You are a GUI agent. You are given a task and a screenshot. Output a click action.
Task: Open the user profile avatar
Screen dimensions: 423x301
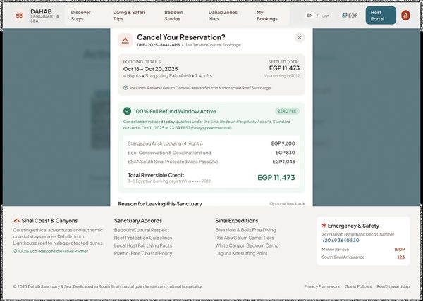(405, 15)
